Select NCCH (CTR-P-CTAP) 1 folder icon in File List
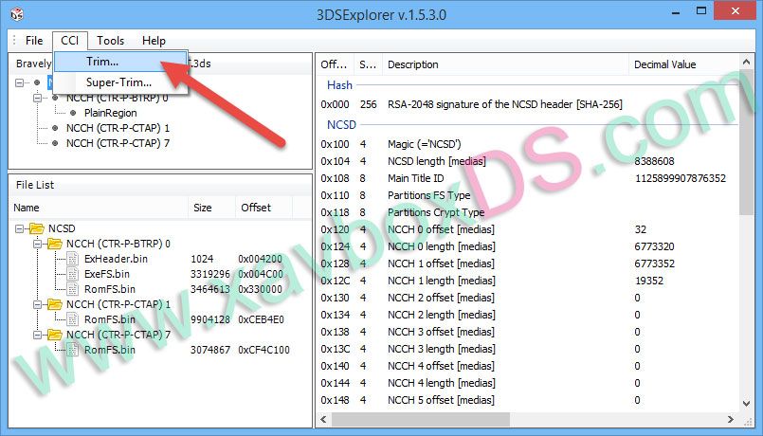The height and width of the screenshot is (436, 763). pyautogui.click(x=55, y=304)
